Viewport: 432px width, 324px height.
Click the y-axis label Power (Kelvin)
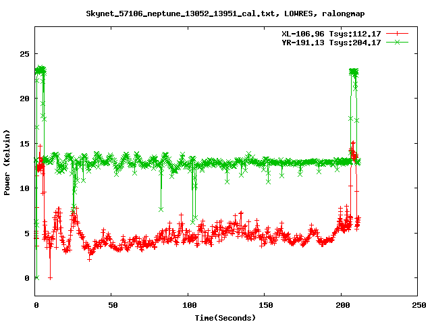(7, 163)
